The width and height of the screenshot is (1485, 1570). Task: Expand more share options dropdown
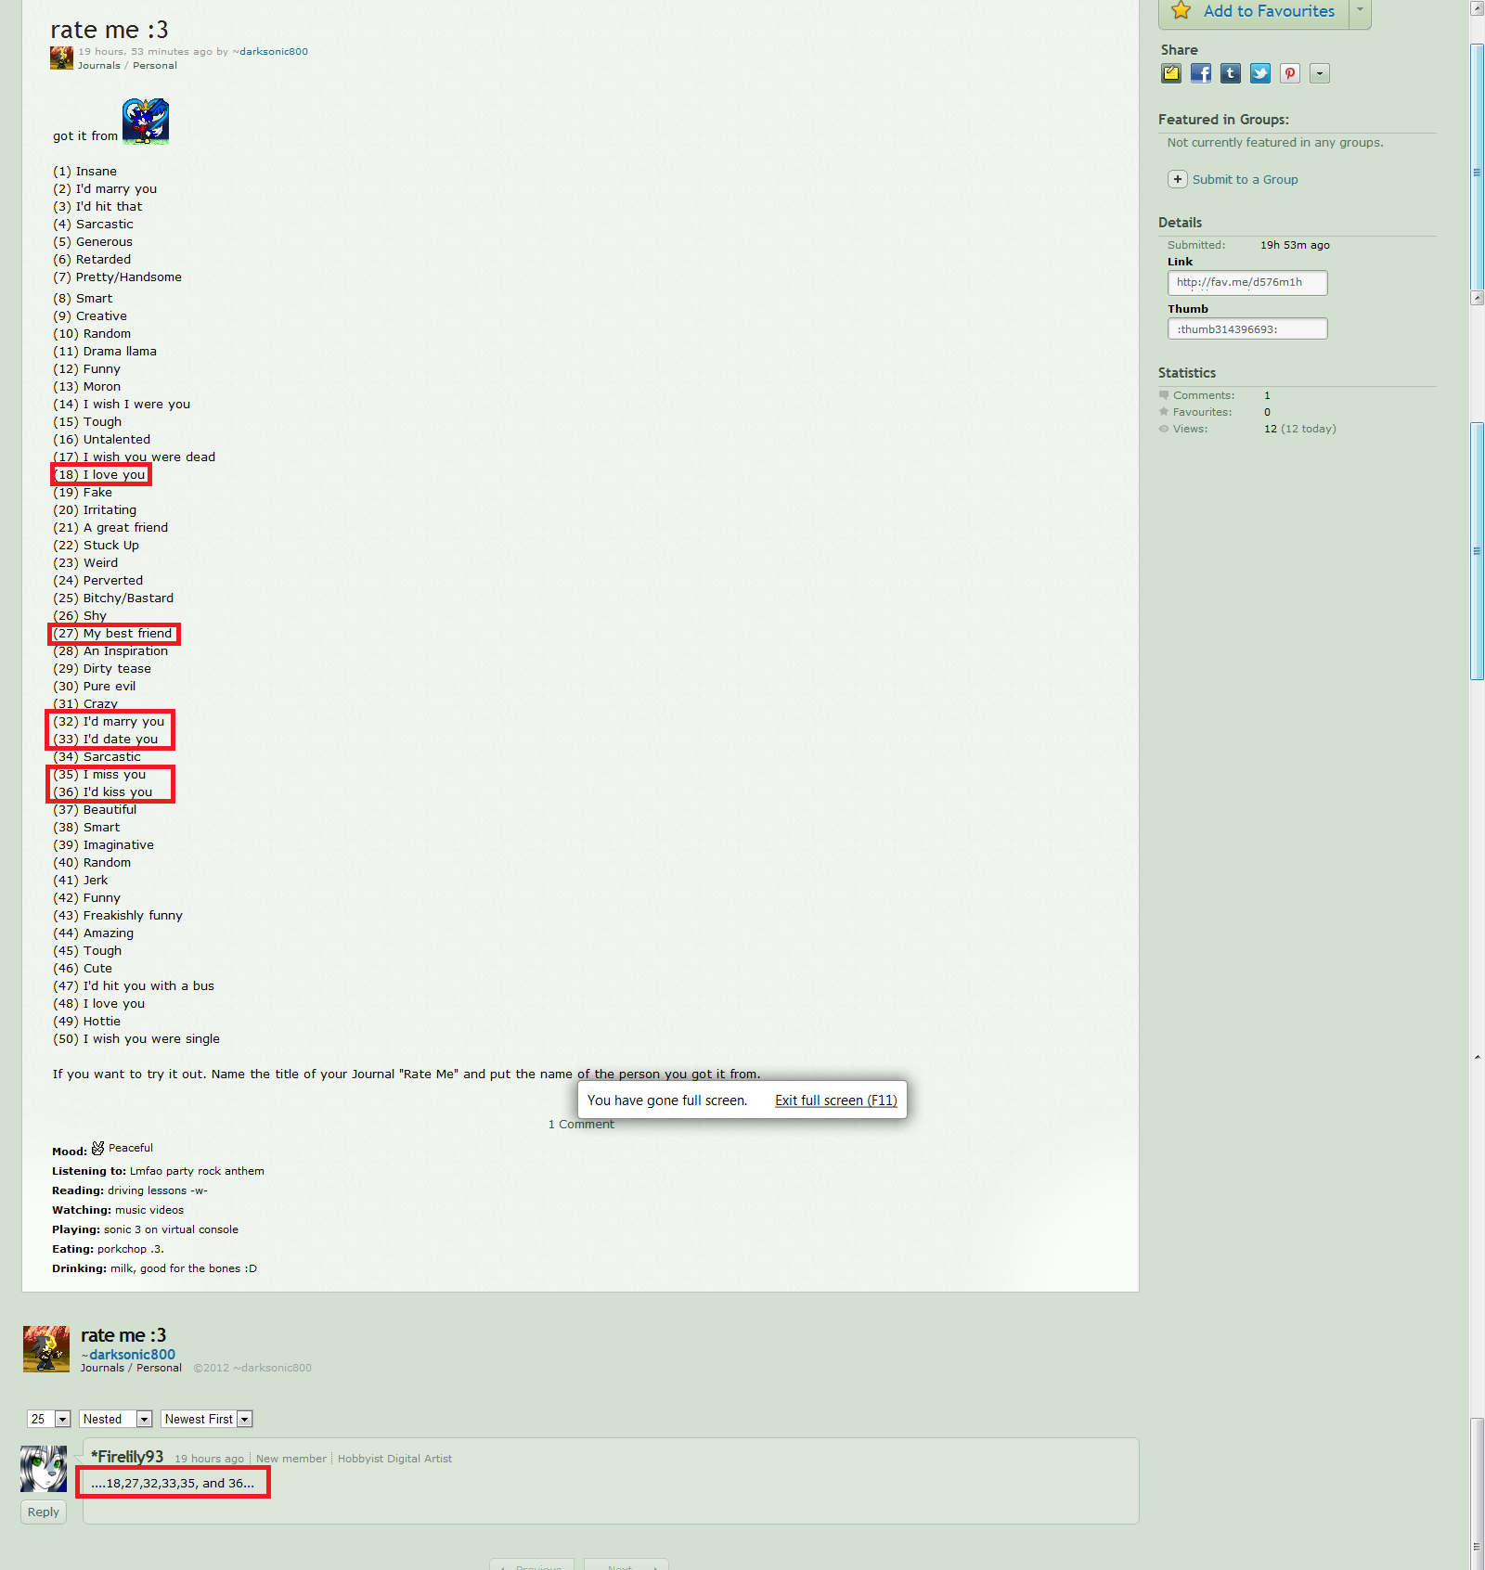pos(1320,73)
